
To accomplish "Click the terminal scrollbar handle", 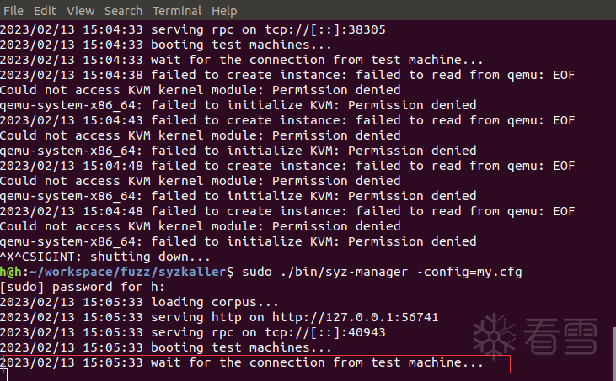I will pyautogui.click(x=612, y=353).
